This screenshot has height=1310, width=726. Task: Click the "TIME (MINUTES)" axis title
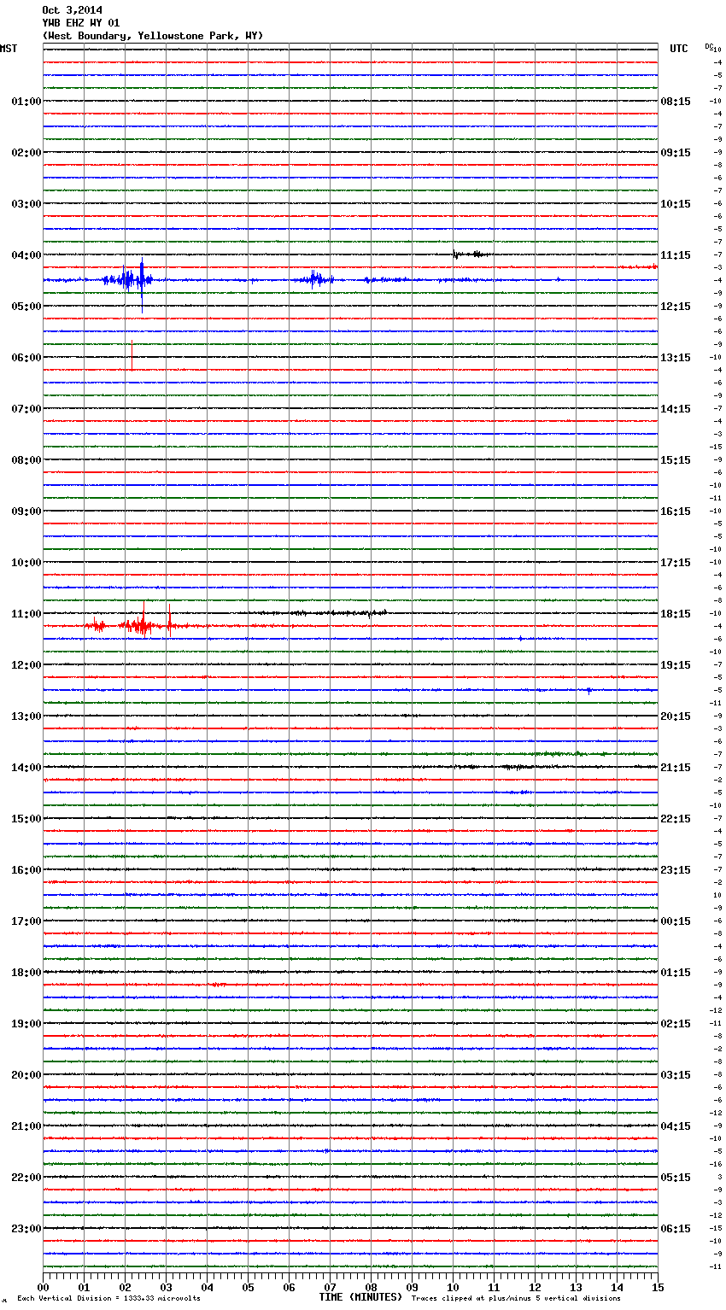(360, 1297)
